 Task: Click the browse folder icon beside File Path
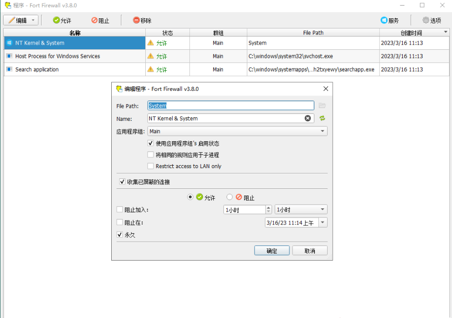tap(322, 106)
